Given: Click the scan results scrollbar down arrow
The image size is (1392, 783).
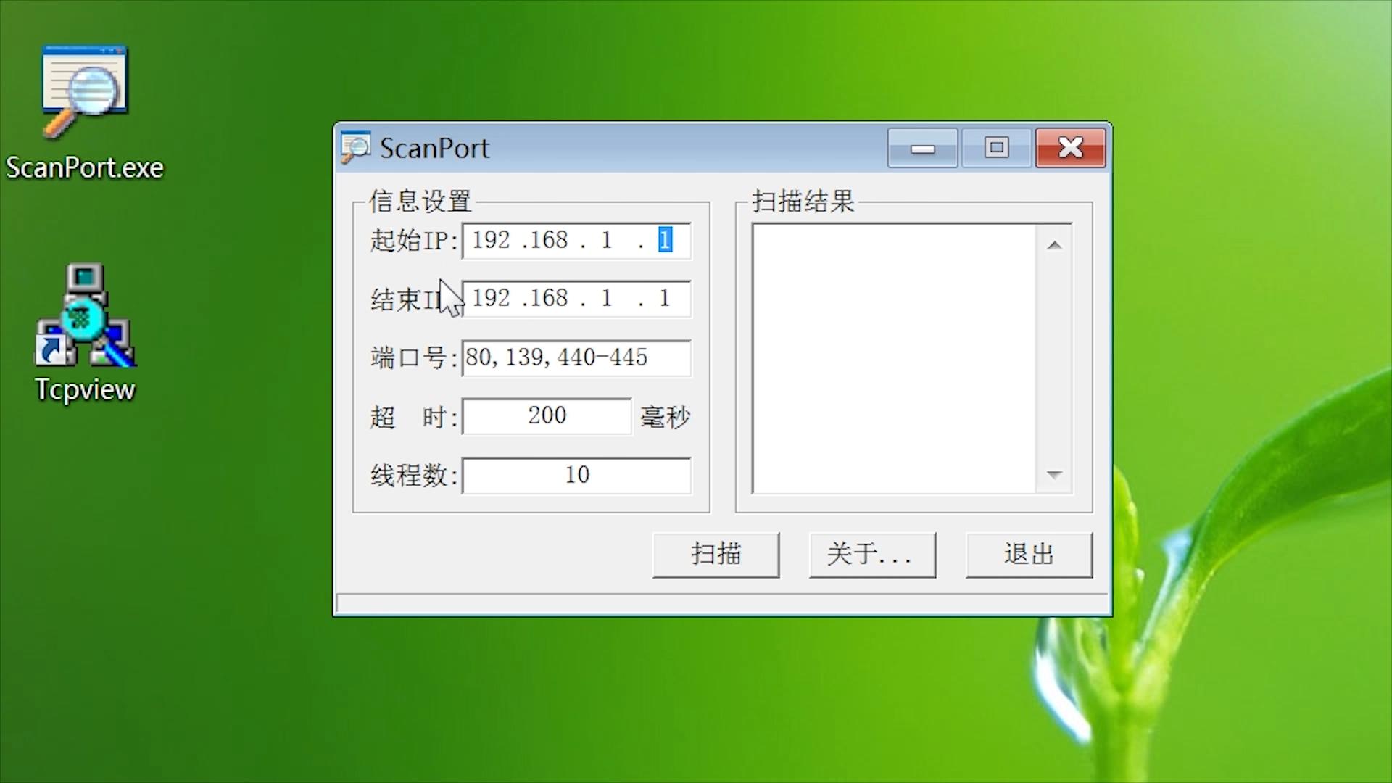Looking at the screenshot, I should (x=1054, y=475).
